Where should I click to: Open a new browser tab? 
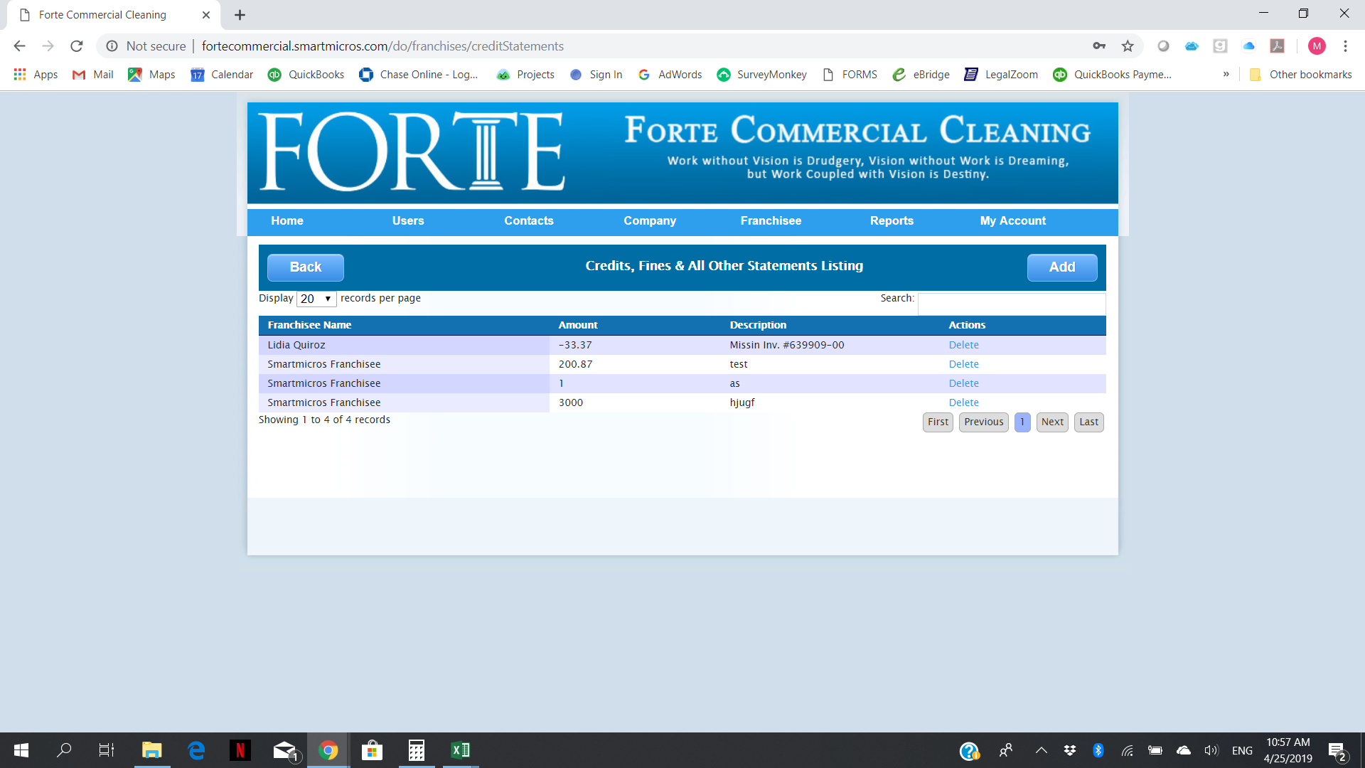pyautogui.click(x=240, y=15)
